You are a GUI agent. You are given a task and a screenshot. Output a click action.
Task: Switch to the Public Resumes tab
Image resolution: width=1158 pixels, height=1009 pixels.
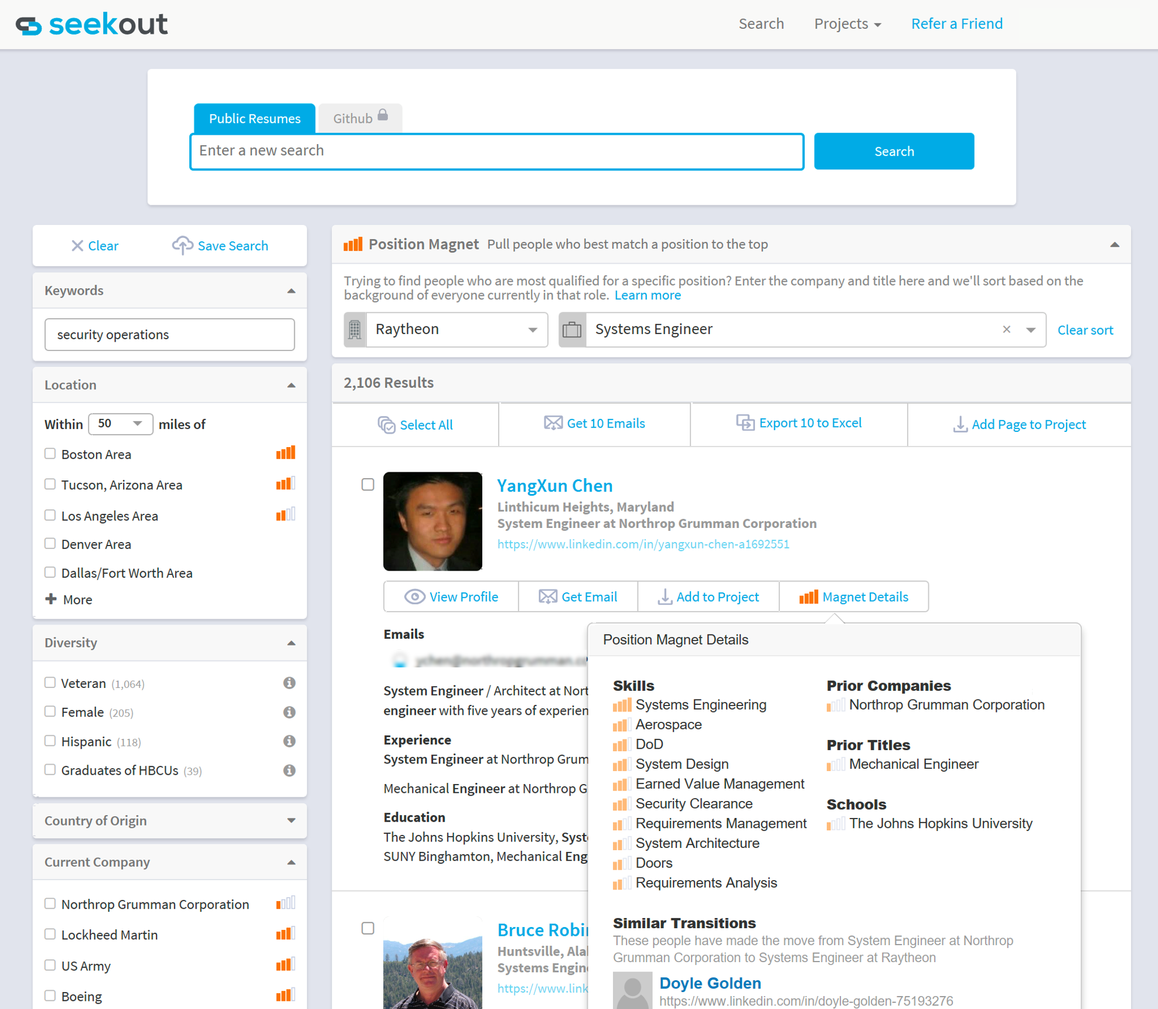point(254,118)
